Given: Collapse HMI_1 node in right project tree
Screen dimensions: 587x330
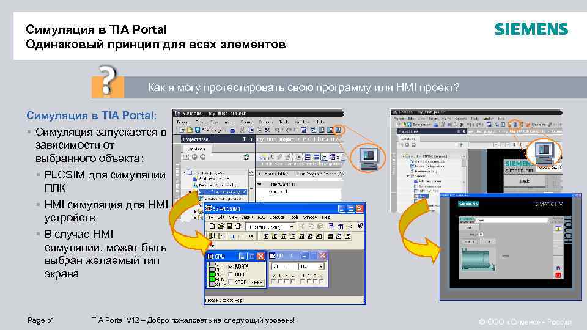Looking at the screenshot, I should [x=404, y=156].
